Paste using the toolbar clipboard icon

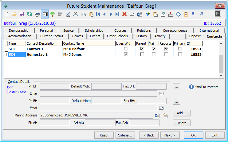(x=91, y=14)
